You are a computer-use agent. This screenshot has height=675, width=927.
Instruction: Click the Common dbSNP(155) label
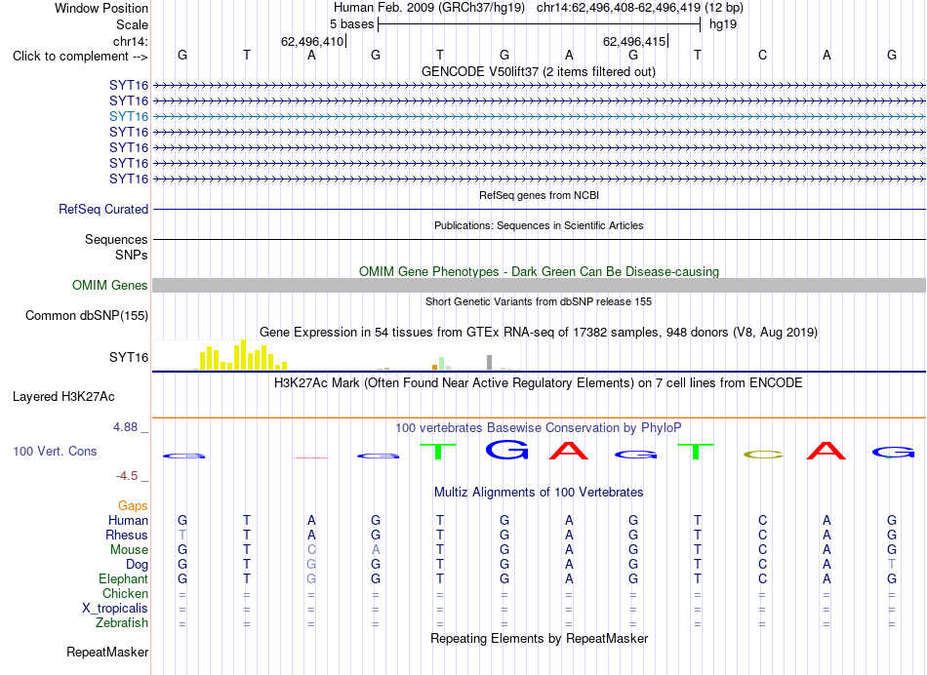point(86,316)
